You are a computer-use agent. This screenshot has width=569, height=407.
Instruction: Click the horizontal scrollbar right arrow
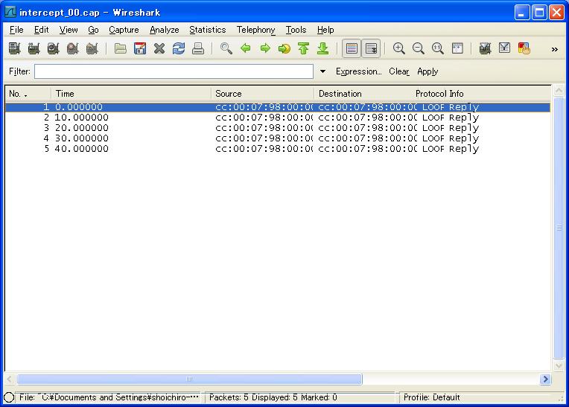(545, 379)
